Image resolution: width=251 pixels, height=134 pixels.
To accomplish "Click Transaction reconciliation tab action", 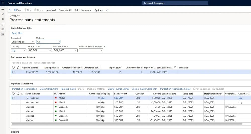I will point(24,89).
